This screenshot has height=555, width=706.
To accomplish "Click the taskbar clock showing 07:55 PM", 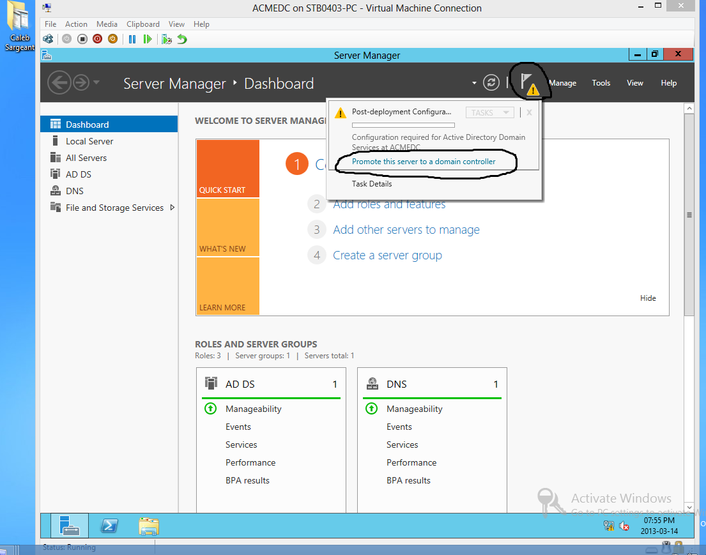I will (x=659, y=526).
